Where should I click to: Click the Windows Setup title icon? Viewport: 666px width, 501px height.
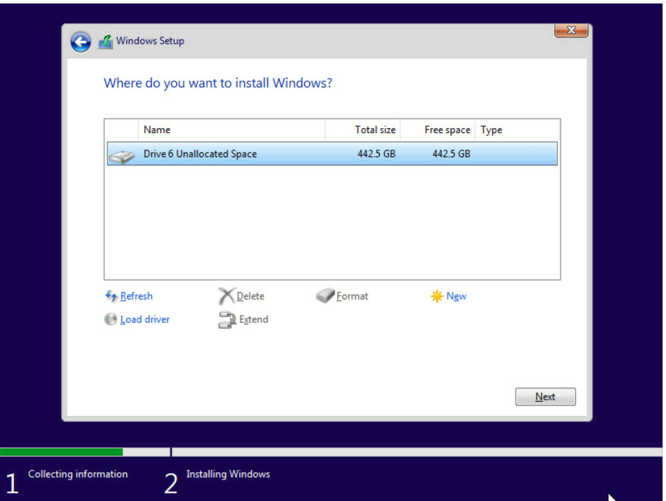coord(105,42)
